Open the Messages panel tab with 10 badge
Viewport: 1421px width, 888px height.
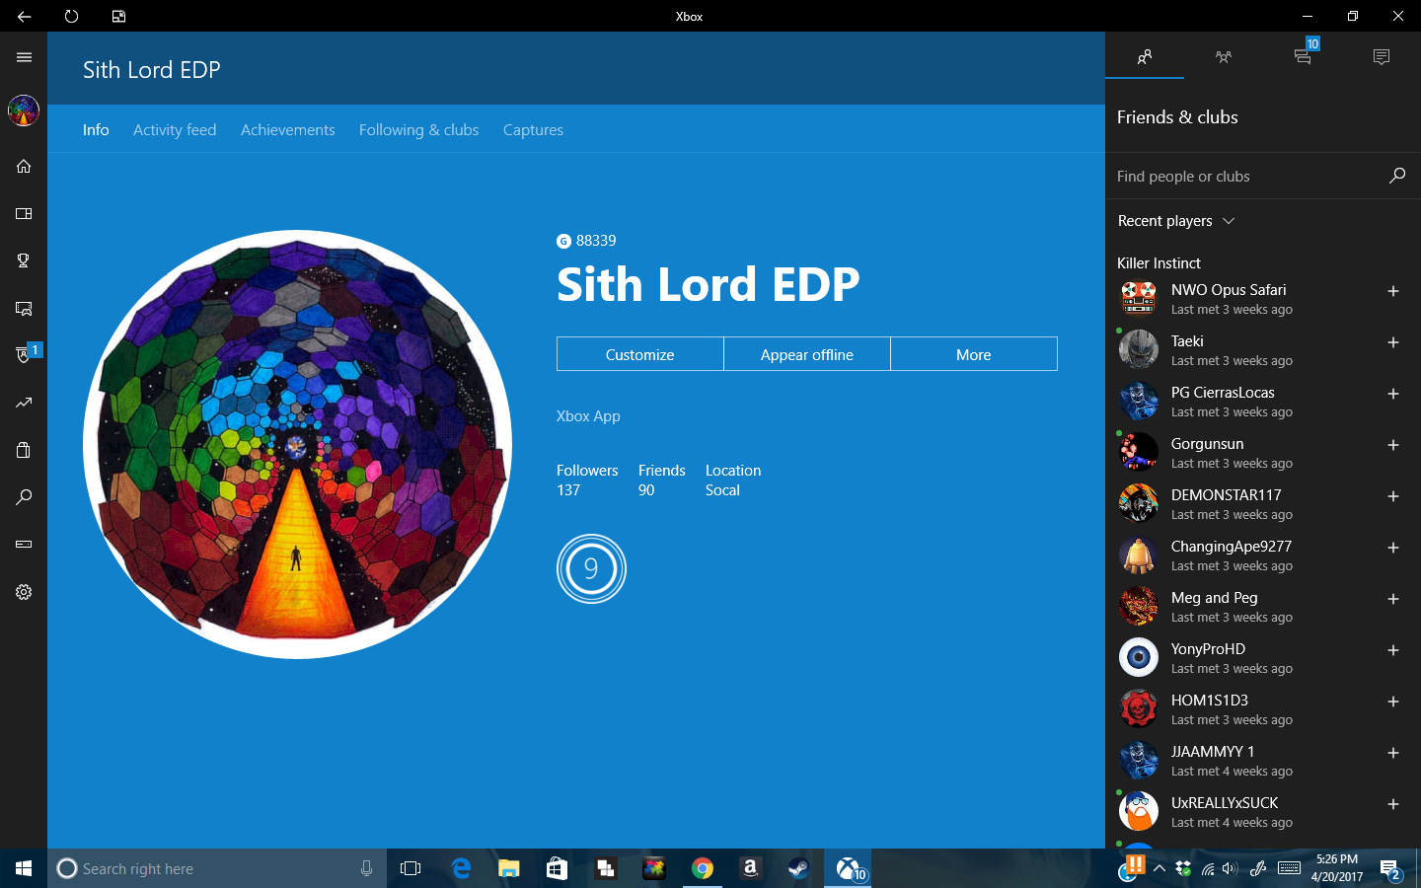tap(1303, 55)
